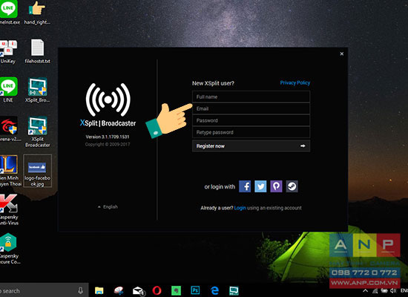Viewport: 408px width, 297px height.
Task: Login with Facebook icon
Action: point(245,186)
